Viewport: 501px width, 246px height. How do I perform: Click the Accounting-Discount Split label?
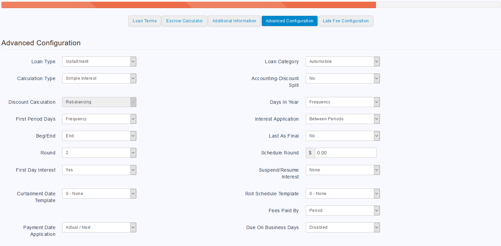point(275,82)
